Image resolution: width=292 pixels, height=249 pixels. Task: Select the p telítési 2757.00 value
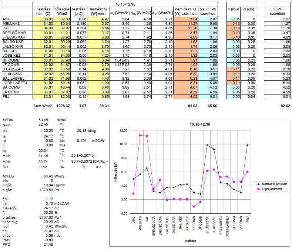pyautogui.click(x=46, y=217)
